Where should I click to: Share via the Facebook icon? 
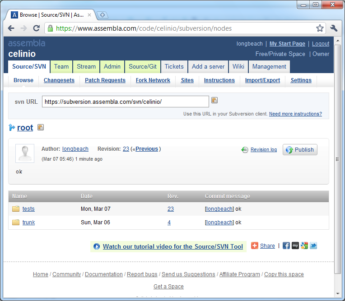tap(286, 246)
